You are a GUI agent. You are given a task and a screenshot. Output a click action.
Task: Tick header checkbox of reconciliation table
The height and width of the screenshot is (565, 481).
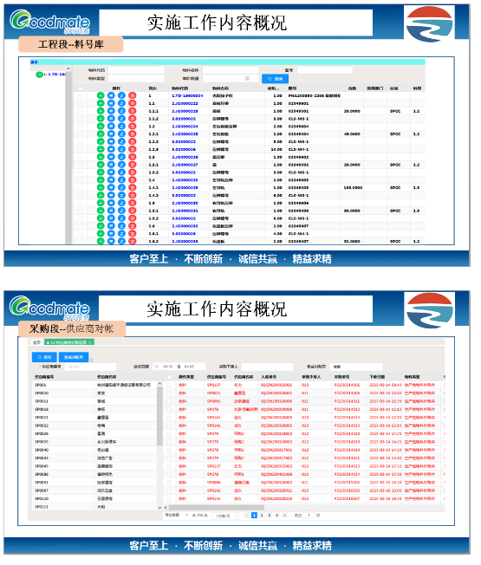169,377
